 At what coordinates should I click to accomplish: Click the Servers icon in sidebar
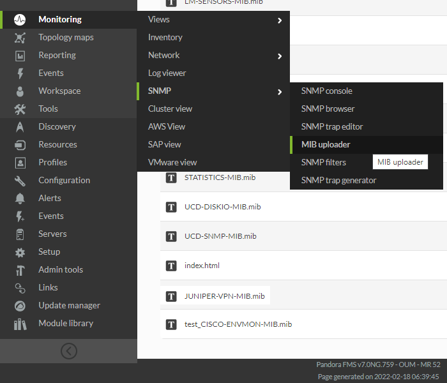(20, 234)
